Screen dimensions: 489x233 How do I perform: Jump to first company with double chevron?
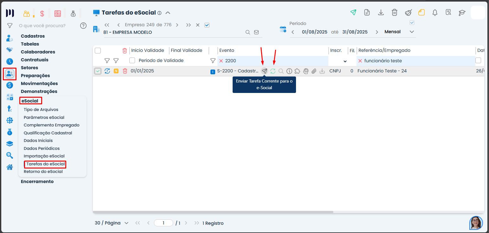click(107, 25)
